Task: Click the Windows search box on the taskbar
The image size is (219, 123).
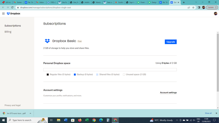Action: pyautogui.click(x=27, y=120)
